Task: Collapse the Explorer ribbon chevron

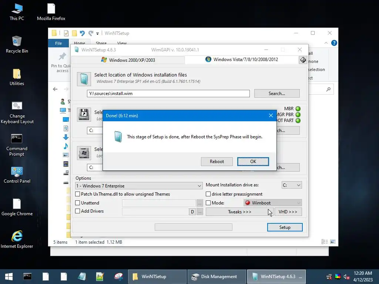Action: [326, 43]
